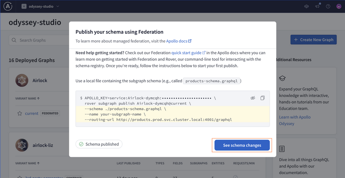
Task: Click the --routing-url line in the command
Action: (158, 120)
